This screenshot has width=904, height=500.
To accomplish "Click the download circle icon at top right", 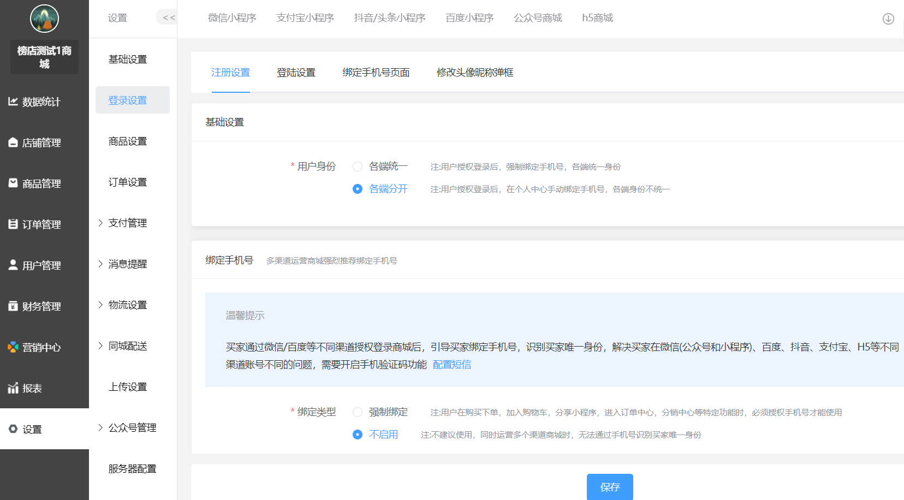I will [x=888, y=19].
